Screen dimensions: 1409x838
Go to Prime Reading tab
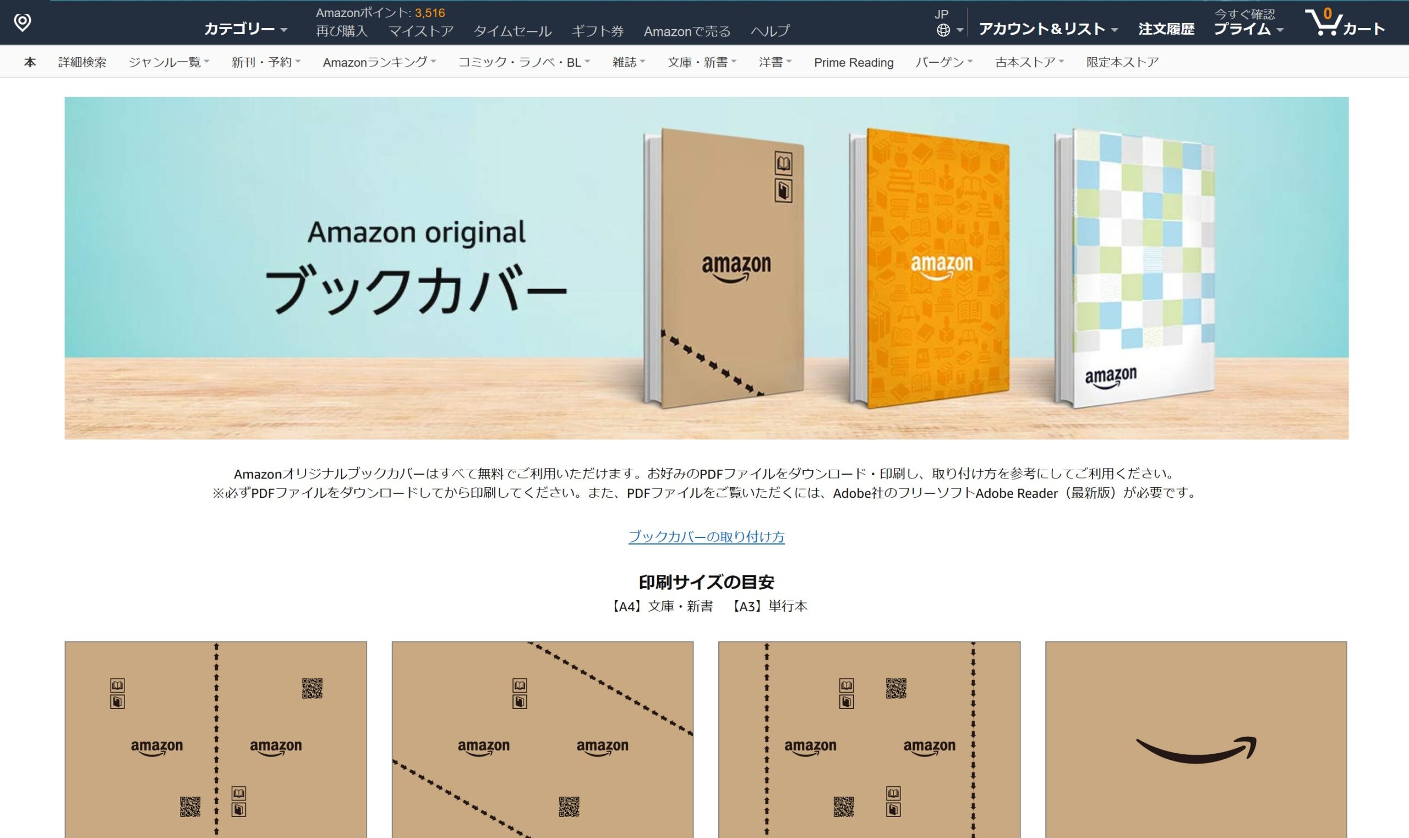(854, 62)
